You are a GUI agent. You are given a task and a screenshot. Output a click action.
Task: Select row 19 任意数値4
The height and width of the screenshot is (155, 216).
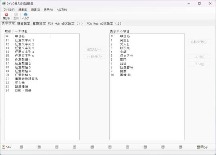tap(42, 71)
